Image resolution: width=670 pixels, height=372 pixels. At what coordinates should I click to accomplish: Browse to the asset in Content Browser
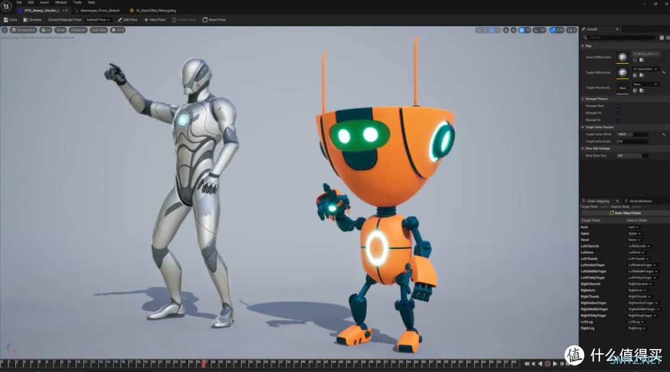32,20
